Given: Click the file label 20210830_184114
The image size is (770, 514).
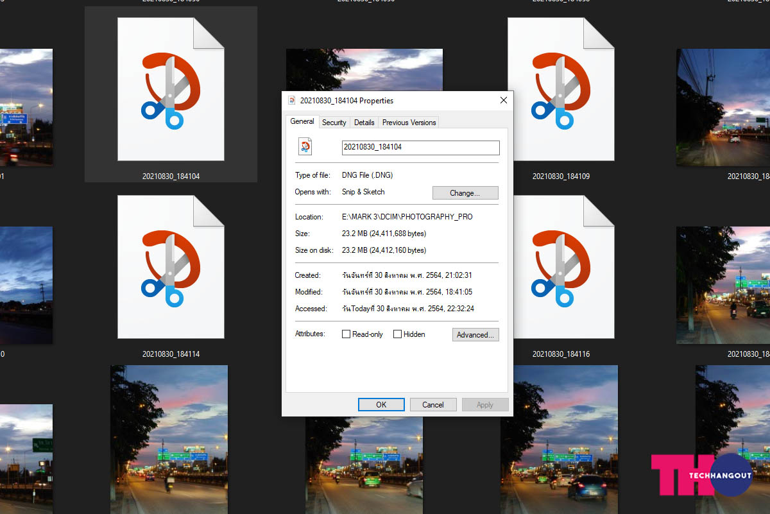Looking at the screenshot, I should pyautogui.click(x=171, y=354).
